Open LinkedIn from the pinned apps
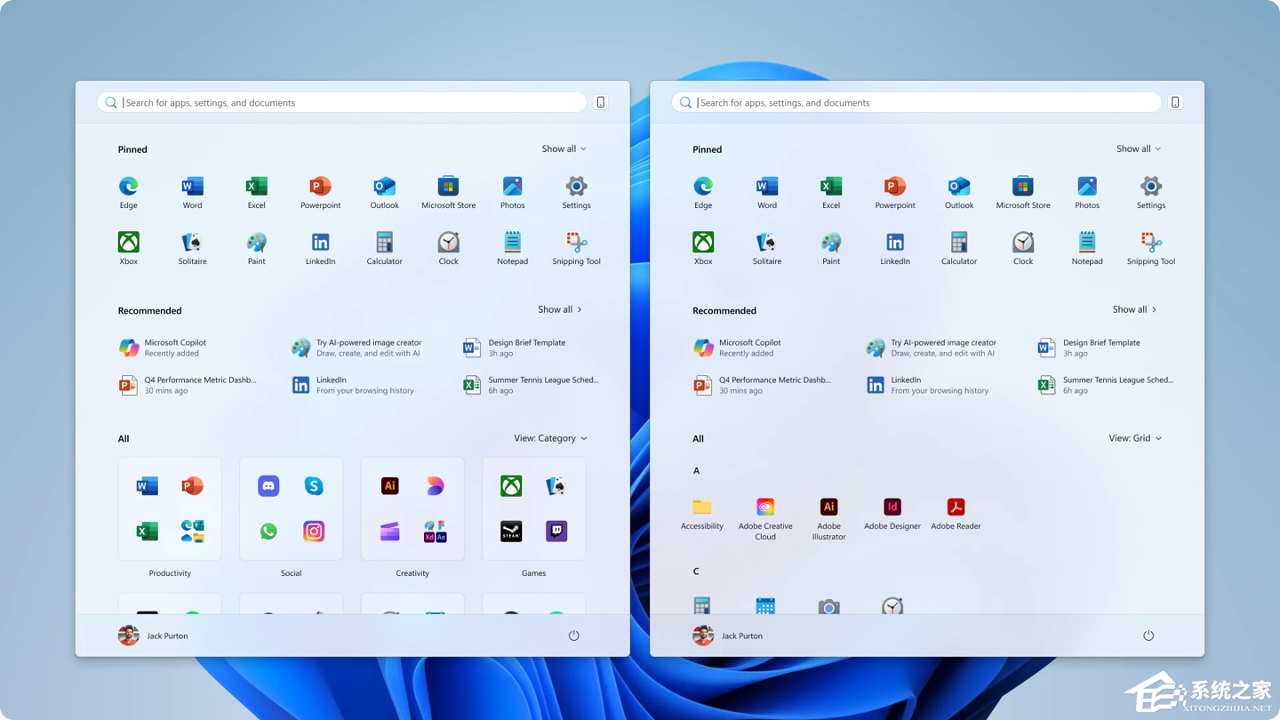The height and width of the screenshot is (720, 1280). (320, 242)
